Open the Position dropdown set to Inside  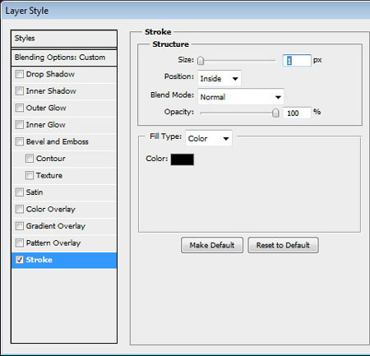point(220,78)
